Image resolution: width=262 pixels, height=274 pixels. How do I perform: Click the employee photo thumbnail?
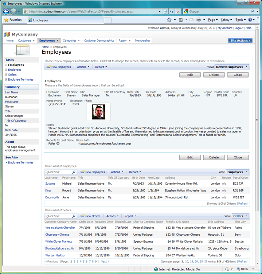98,112
